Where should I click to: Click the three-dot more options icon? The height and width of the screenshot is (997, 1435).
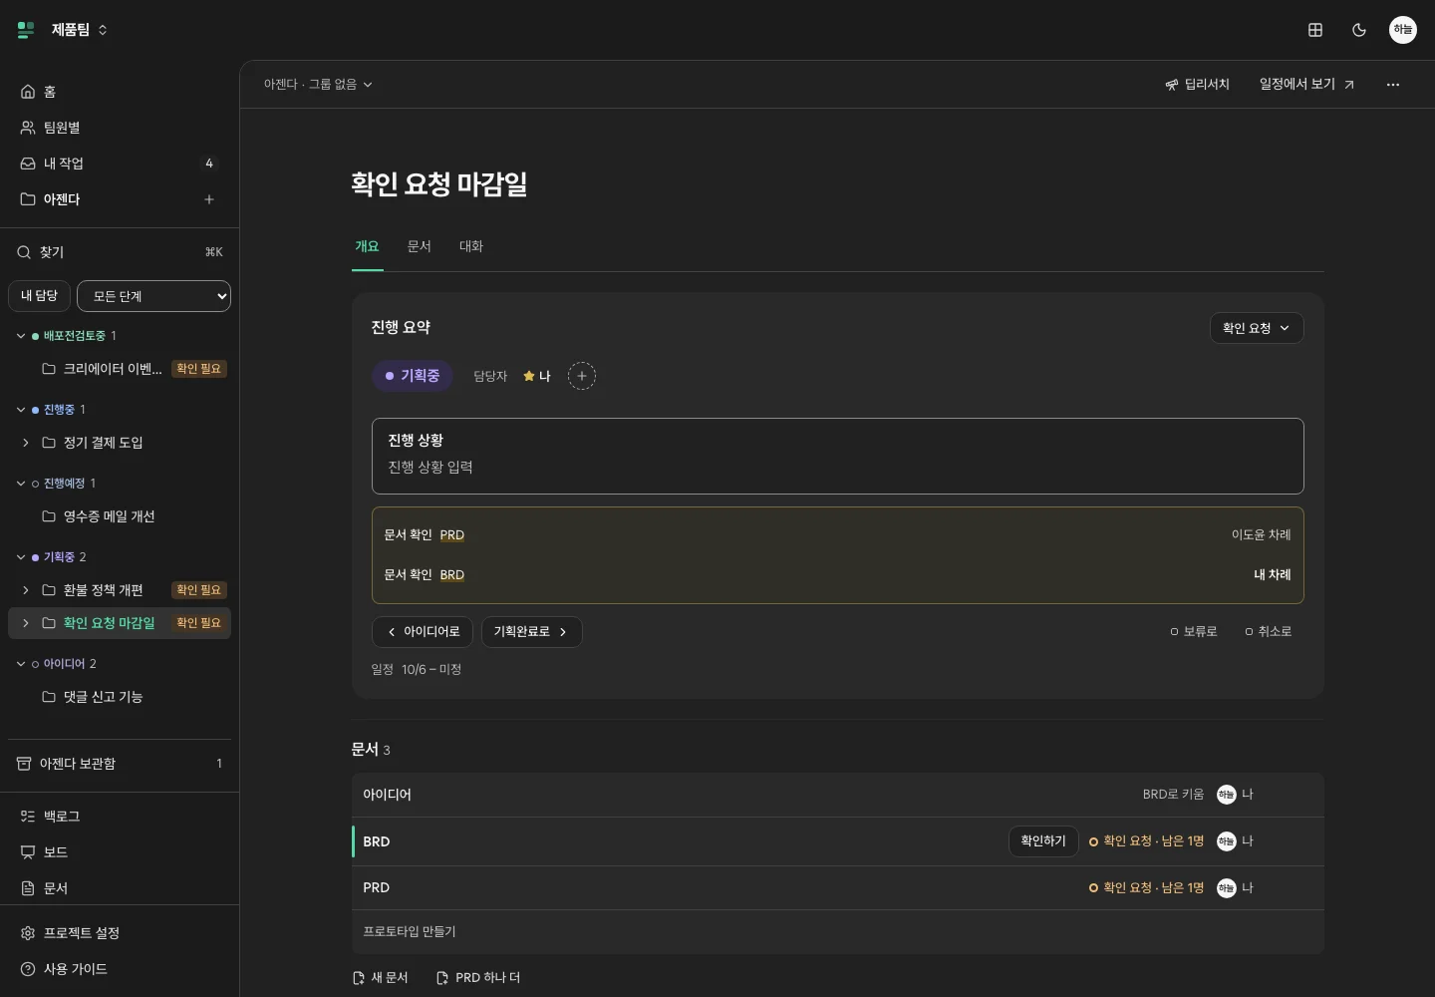click(x=1393, y=85)
